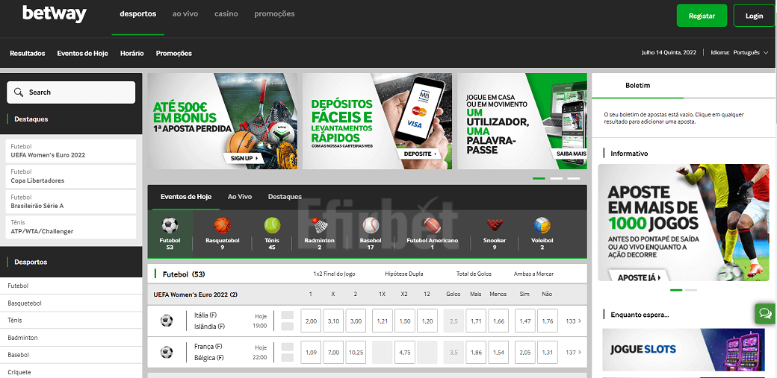777x378 pixels.
Task: Switch to Eventos de Hoje tab
Action: 186,196
